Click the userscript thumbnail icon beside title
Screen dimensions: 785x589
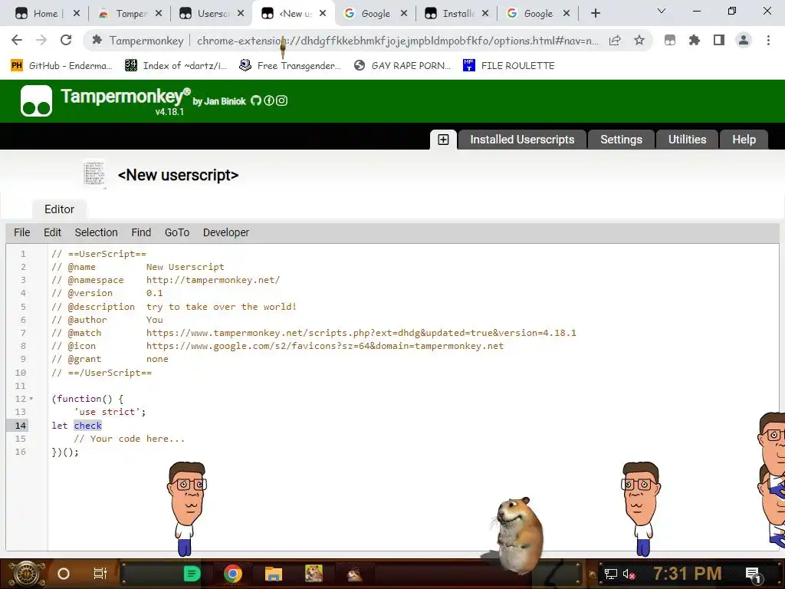(94, 174)
